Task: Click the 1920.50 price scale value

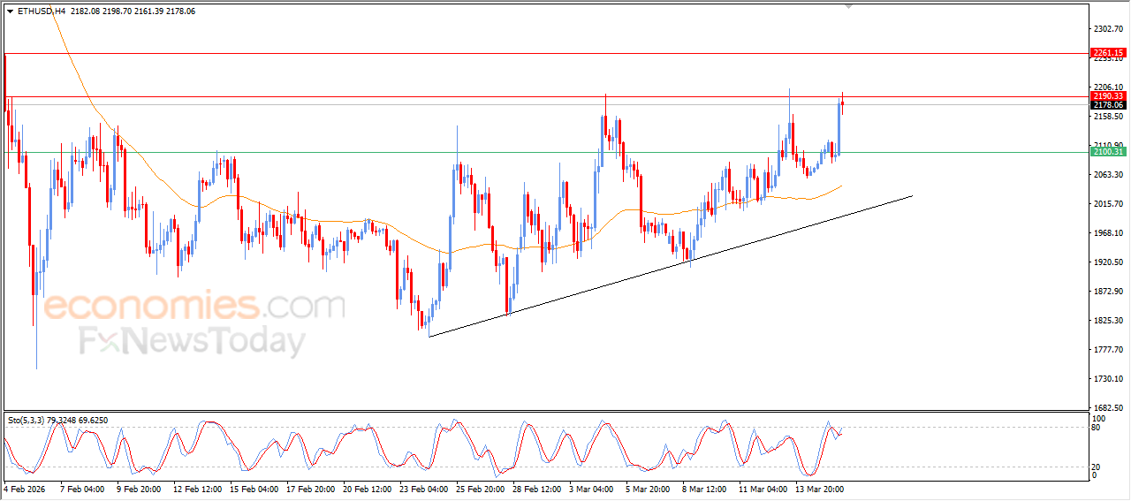Action: (x=1108, y=262)
